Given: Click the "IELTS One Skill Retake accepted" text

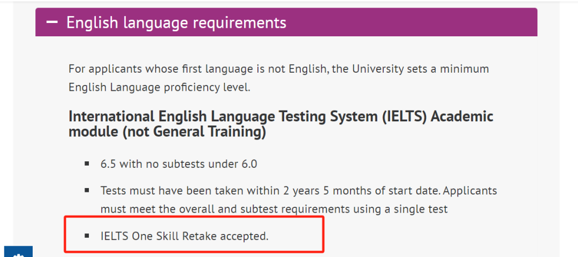Looking at the screenshot, I should click(184, 236).
